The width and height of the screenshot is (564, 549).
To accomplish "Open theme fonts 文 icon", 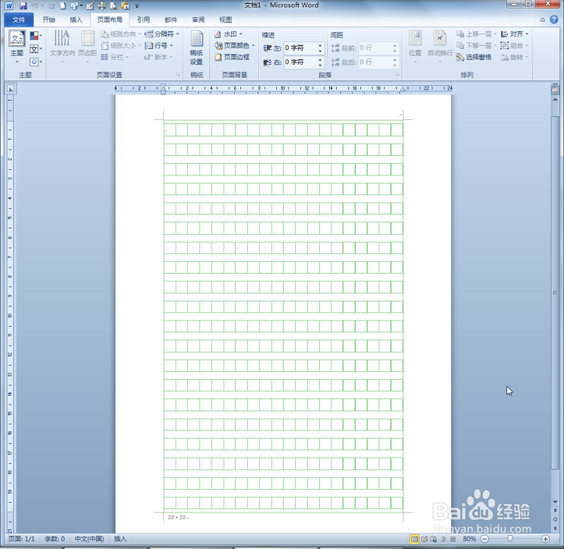I will point(34,49).
